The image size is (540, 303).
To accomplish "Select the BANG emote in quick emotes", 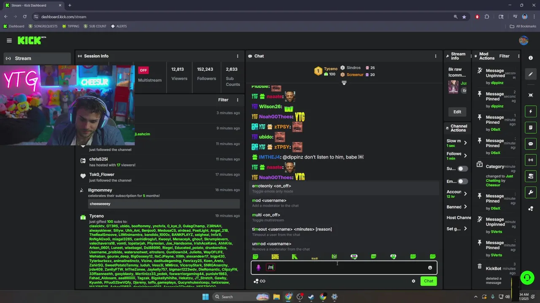I will (275, 257).
